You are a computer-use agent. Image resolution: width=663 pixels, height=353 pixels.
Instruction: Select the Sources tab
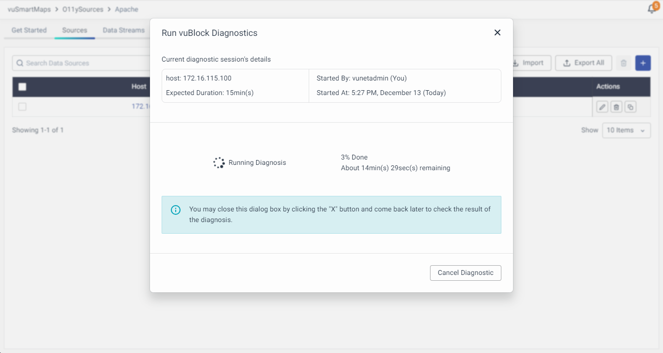click(75, 30)
